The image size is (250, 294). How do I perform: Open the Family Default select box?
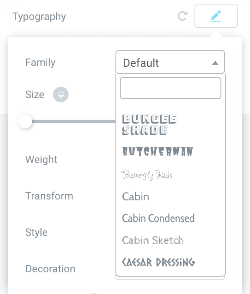(170, 62)
